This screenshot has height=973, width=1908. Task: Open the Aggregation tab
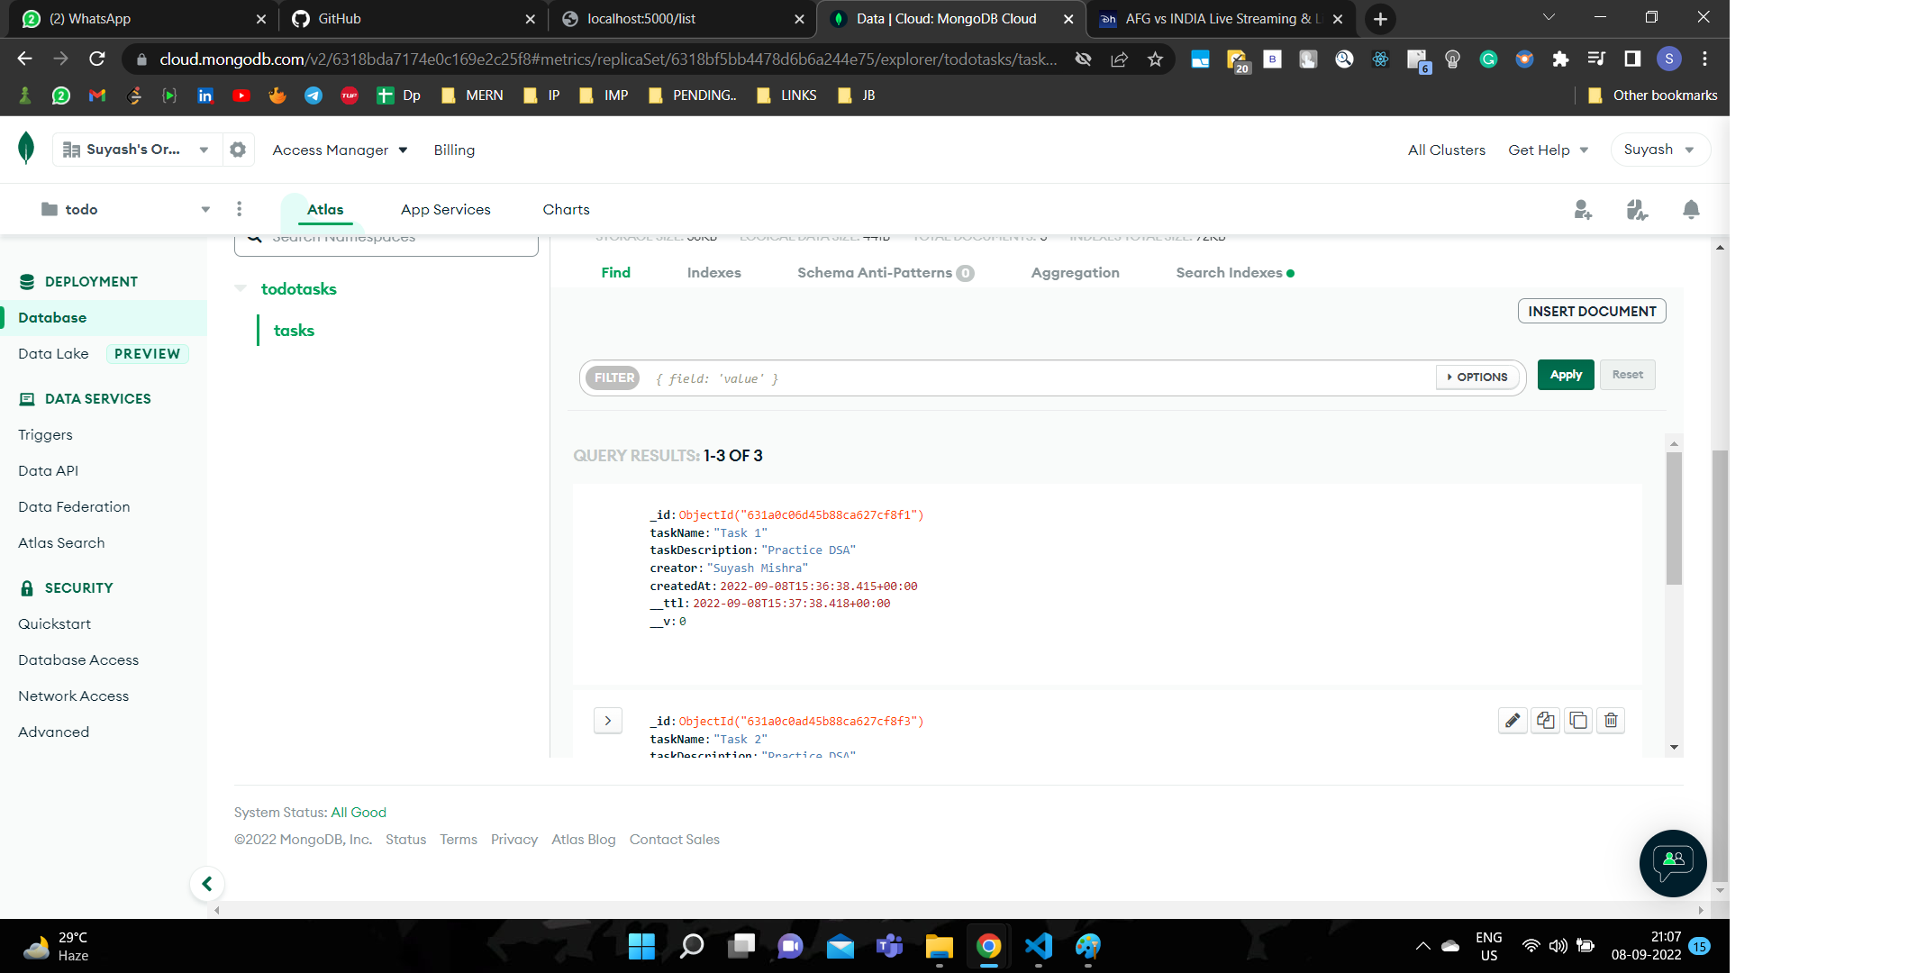tap(1075, 273)
